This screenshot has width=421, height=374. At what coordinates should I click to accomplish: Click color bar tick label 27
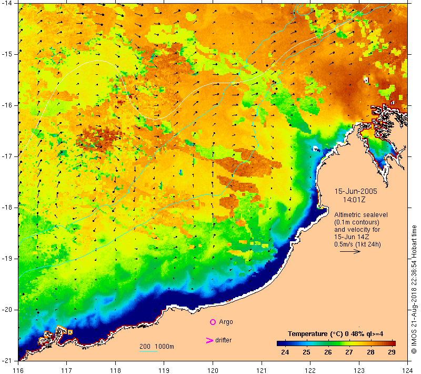[x=349, y=352]
